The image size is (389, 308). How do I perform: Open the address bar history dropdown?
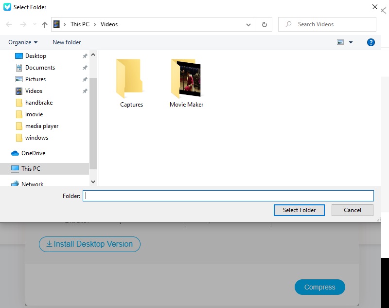(x=248, y=24)
